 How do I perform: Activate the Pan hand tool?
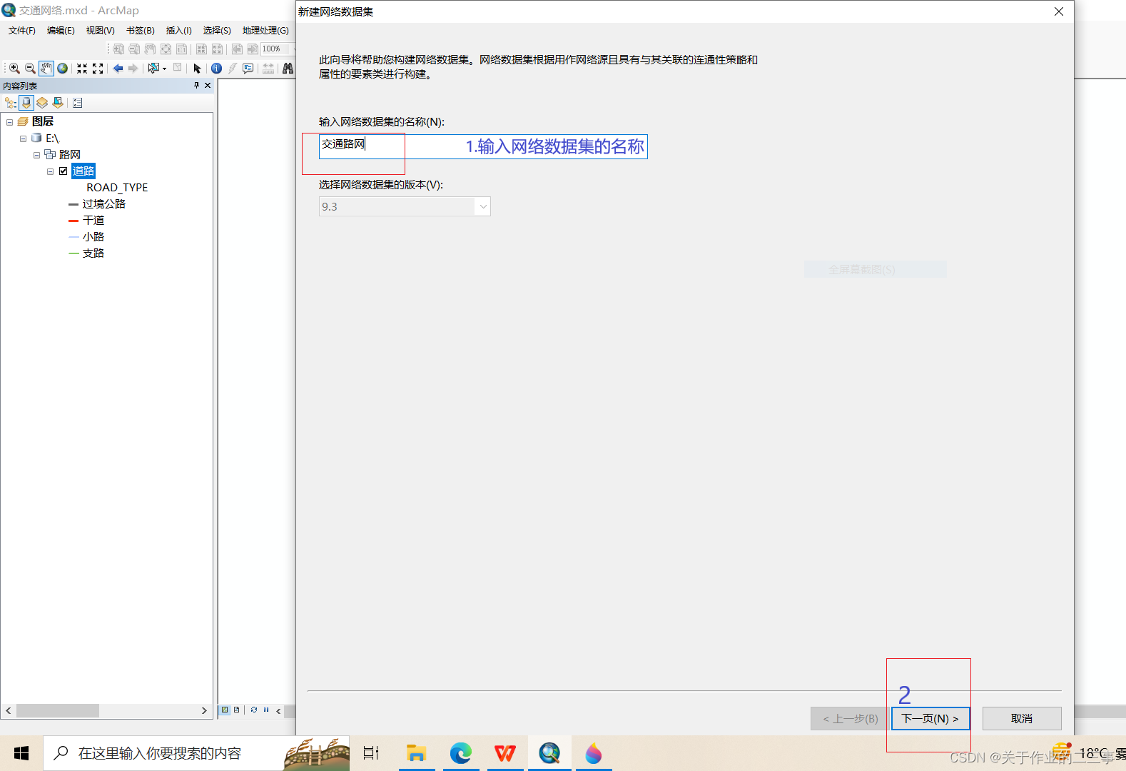(46, 69)
